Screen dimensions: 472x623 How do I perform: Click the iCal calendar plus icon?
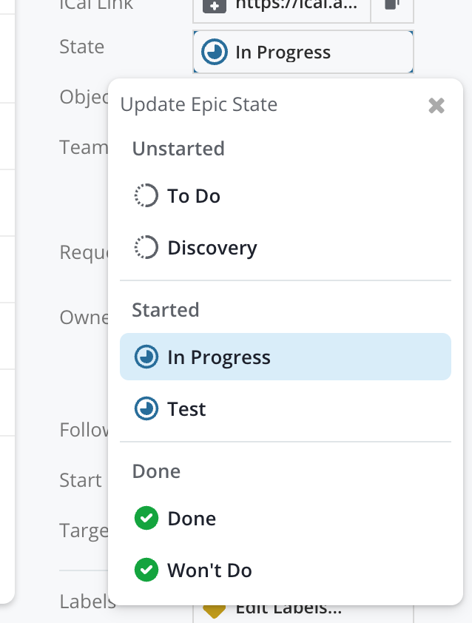(x=214, y=6)
